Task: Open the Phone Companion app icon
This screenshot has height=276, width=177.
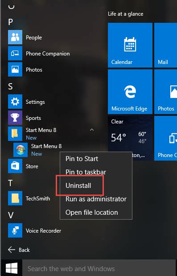Action: [x=15, y=53]
